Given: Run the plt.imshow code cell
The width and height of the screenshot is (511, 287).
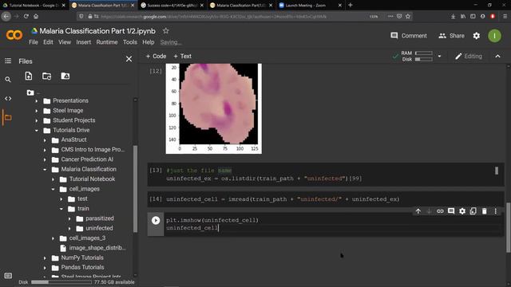Looking at the screenshot, I should click(x=156, y=220).
